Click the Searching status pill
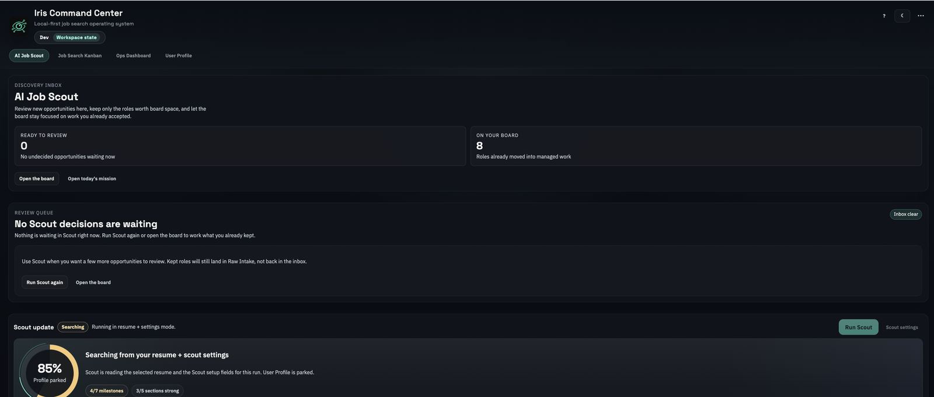 pos(72,326)
